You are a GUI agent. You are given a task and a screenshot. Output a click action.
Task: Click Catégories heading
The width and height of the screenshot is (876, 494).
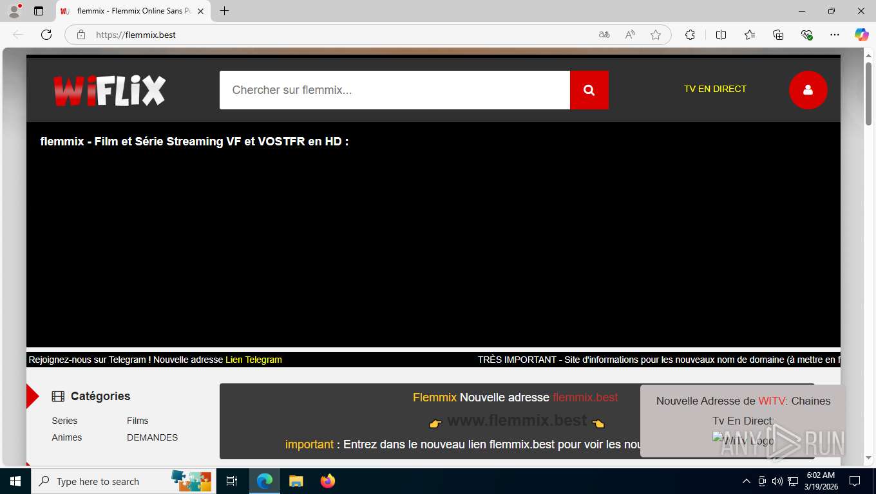100,396
